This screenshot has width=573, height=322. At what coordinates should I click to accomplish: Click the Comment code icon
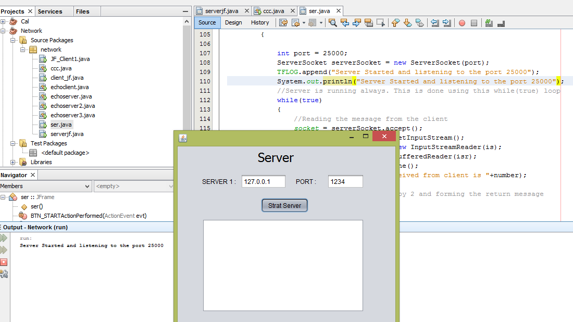point(489,22)
